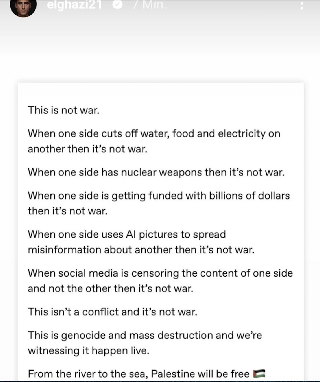Tap the words "witnessing it happen live."
The width and height of the screenshot is (320, 382).
click(88, 351)
